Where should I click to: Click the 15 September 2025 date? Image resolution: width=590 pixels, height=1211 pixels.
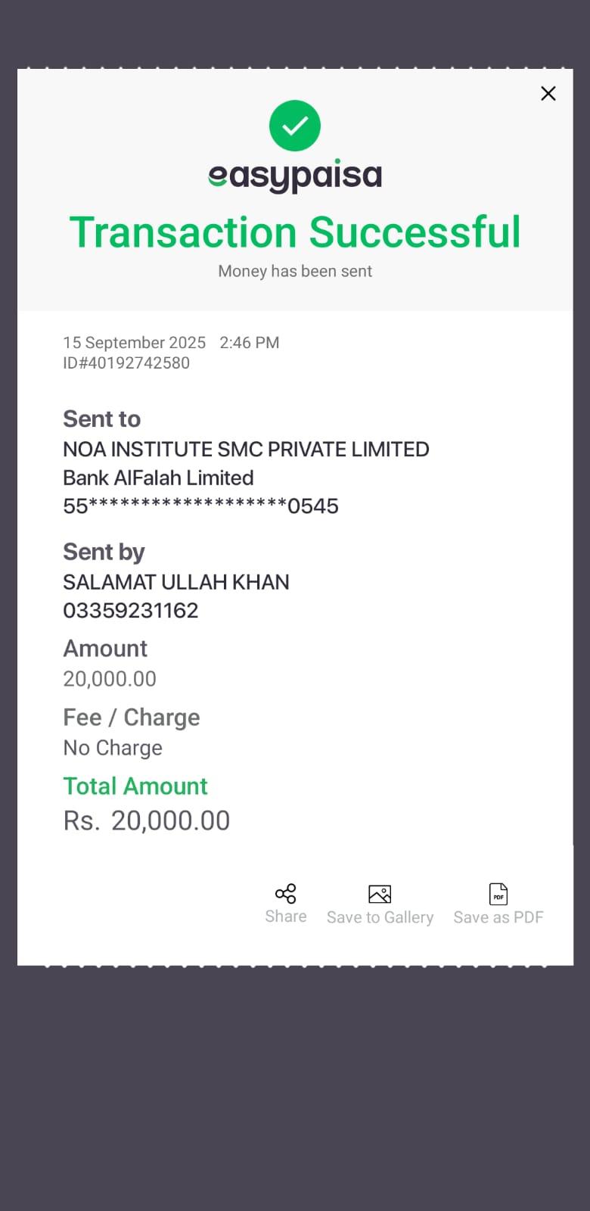pyautogui.click(x=135, y=343)
